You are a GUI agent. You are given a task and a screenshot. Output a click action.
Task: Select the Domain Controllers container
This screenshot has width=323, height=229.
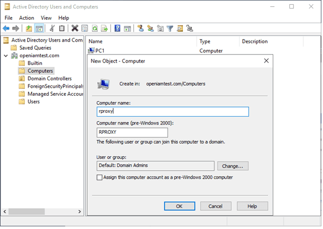pyautogui.click(x=49, y=79)
